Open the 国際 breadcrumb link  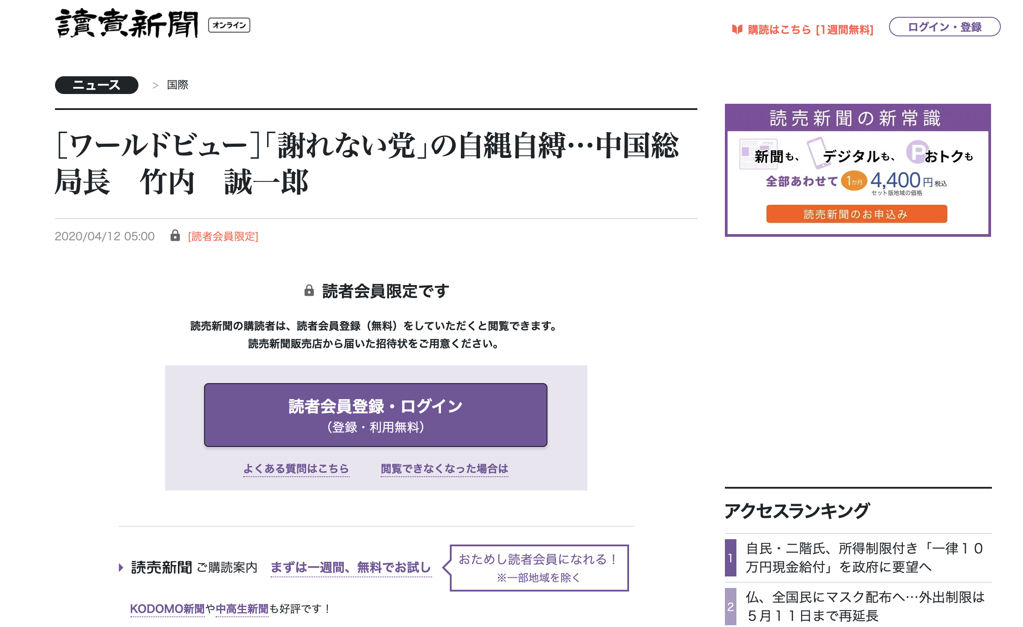(177, 85)
